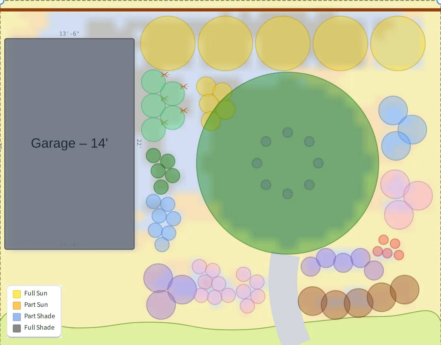Click the bottommost scissors pruning icon
The width and height of the screenshot is (441, 345).
click(165, 122)
